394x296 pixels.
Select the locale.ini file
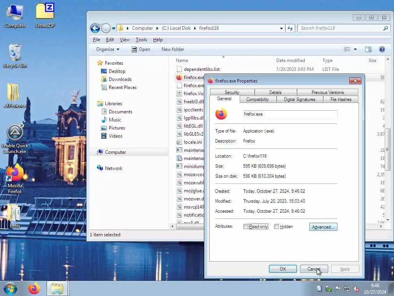tap(190, 142)
